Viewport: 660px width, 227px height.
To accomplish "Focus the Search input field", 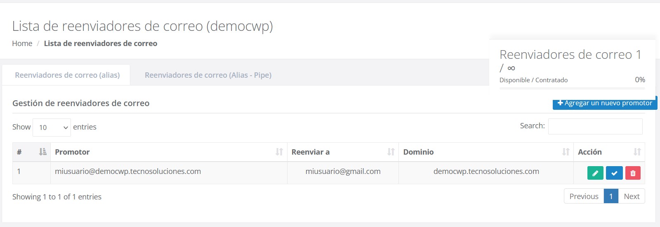I will 595,126.
